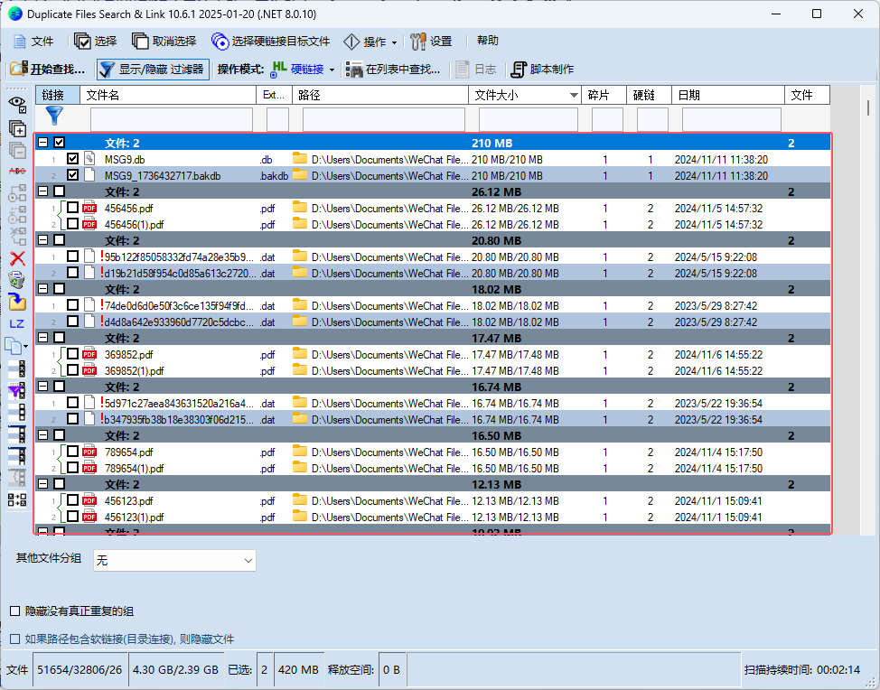Open the sidebar copy icon dropdown arrow
Viewport: 880px width, 690px height.
pos(26,346)
